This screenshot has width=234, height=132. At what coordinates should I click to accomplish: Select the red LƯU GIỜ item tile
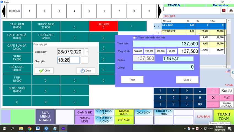[103, 26]
